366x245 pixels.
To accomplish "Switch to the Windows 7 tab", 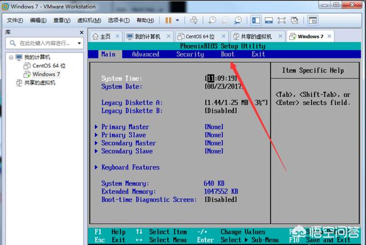I will [x=311, y=37].
